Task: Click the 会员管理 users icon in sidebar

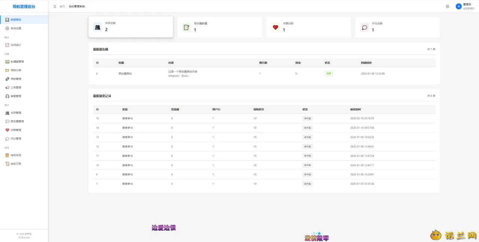Action: pos(7,113)
